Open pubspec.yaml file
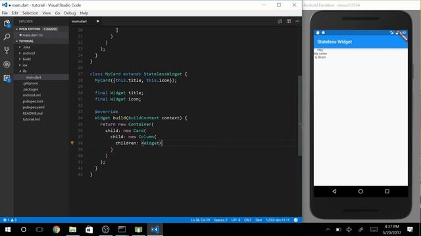 [x=34, y=108]
